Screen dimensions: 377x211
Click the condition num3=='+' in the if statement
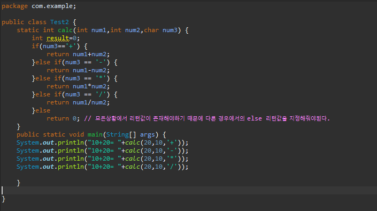tap(59, 46)
